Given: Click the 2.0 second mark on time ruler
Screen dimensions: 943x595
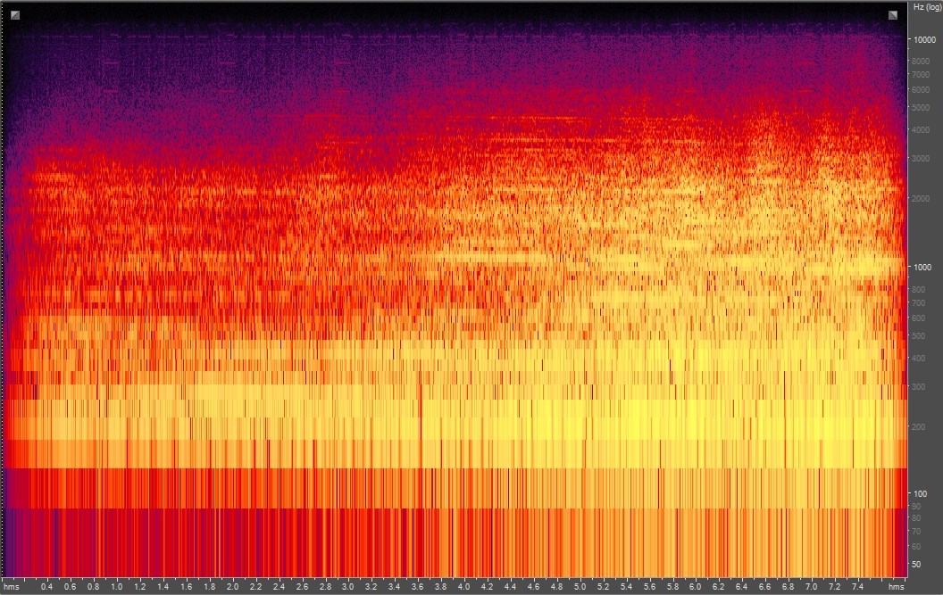Looking at the screenshot, I should [232, 587].
